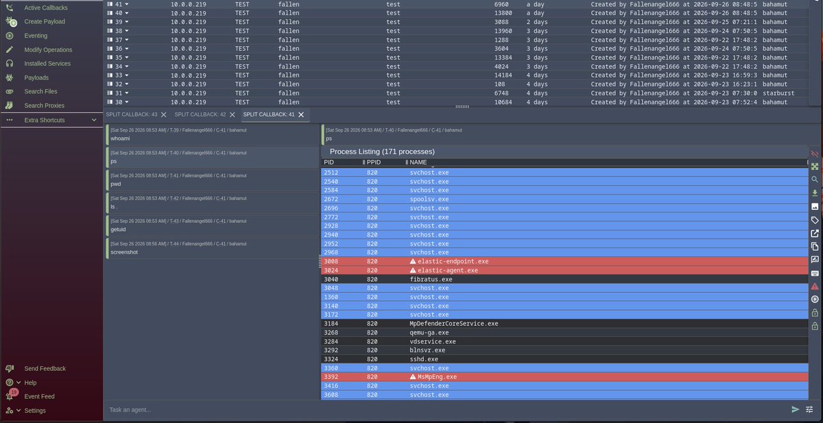Open the dropdown arrow for callback 32
This screenshot has width=823, height=423.
click(127, 84)
